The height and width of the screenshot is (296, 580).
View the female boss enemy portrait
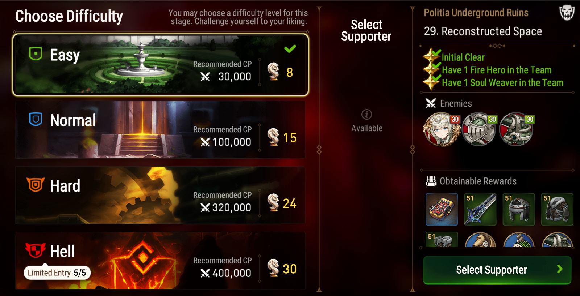click(x=442, y=129)
